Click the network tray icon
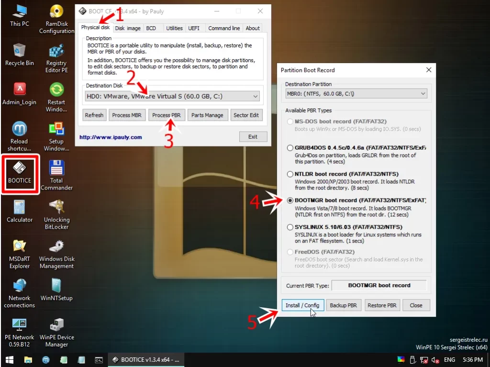This screenshot has width=490, height=367. pos(424,360)
